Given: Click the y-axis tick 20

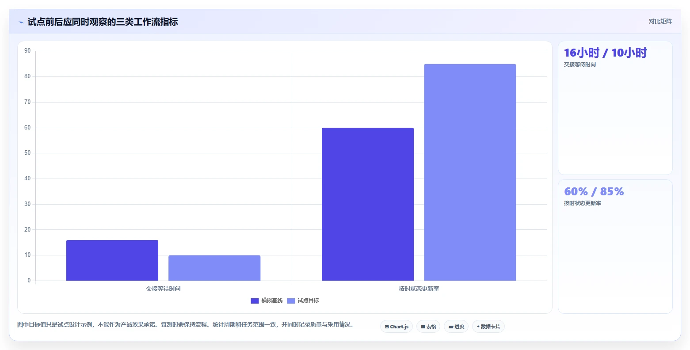Looking at the screenshot, I should tap(28, 230).
